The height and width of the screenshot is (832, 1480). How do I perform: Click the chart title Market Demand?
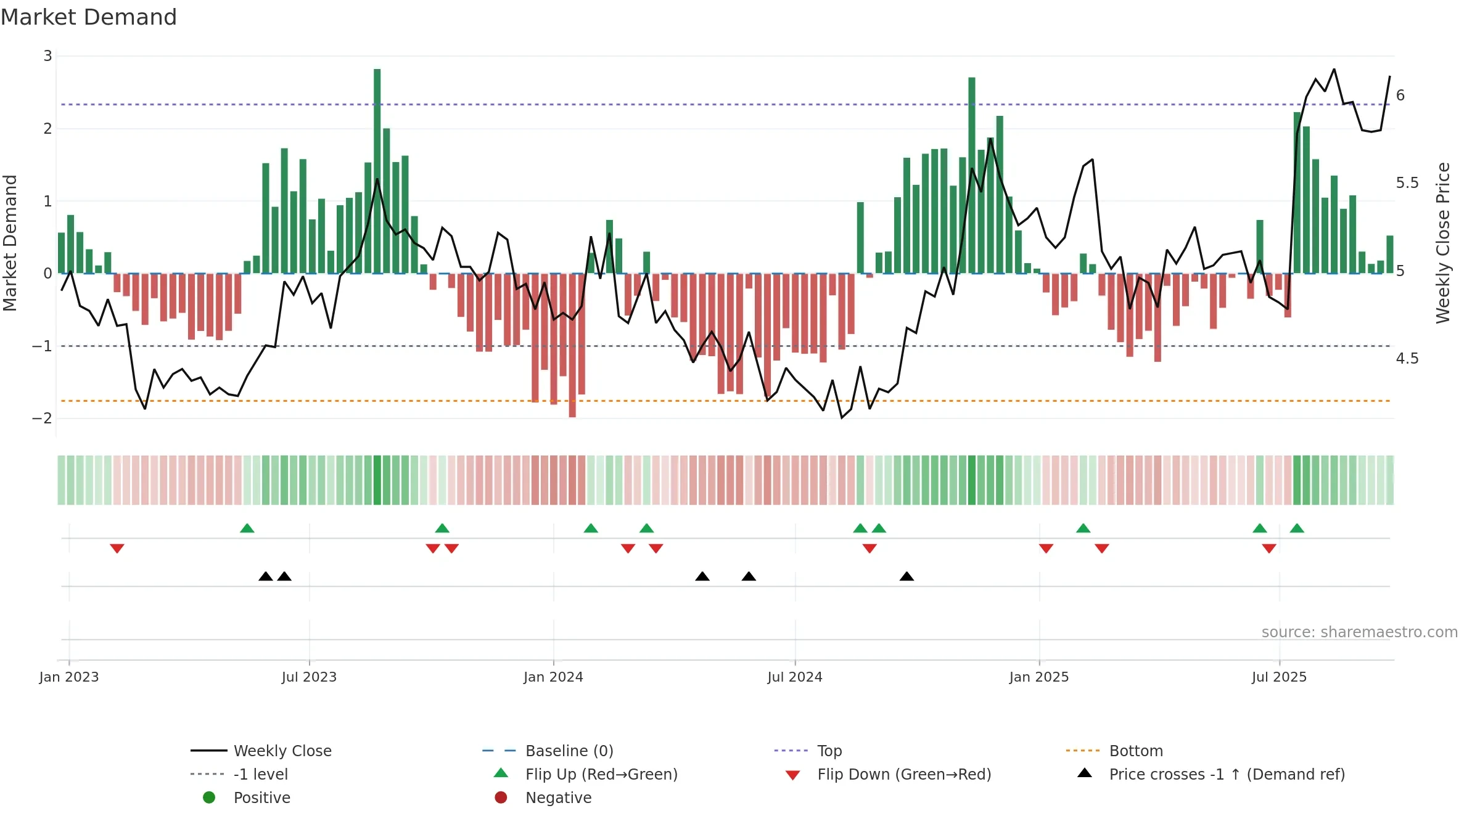89,17
